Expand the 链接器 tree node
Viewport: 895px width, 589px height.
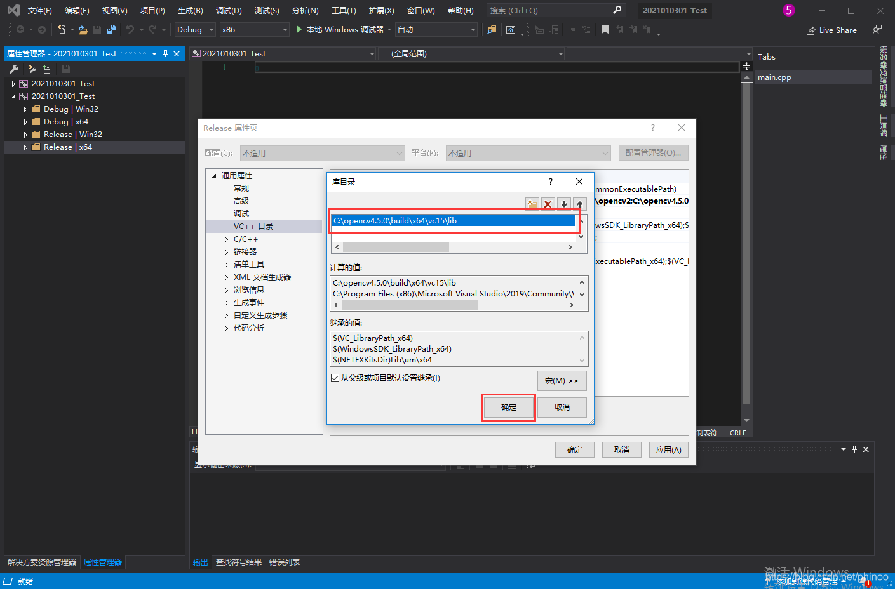tap(226, 252)
